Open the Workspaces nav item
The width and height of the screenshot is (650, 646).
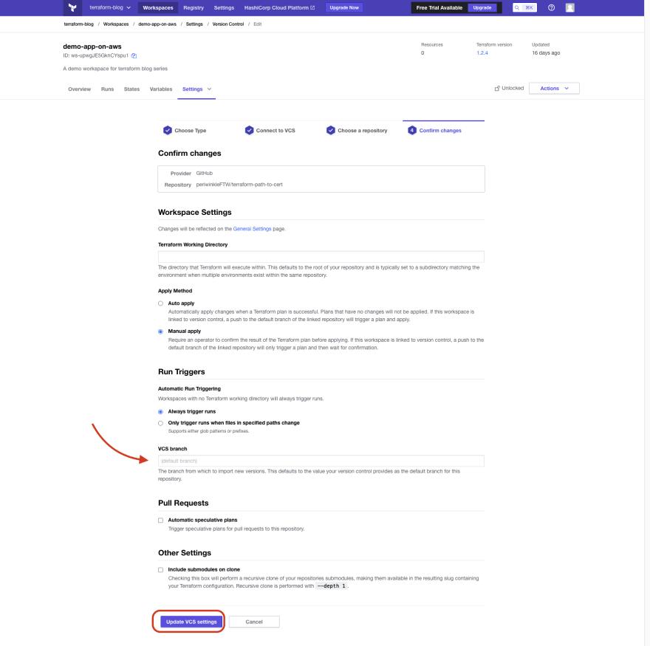click(x=158, y=7)
